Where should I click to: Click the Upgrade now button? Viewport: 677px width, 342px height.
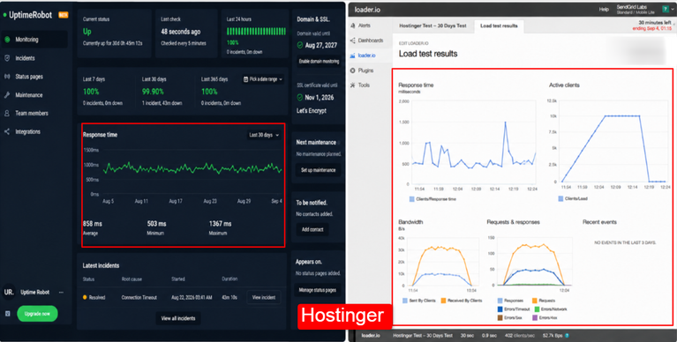(37, 314)
